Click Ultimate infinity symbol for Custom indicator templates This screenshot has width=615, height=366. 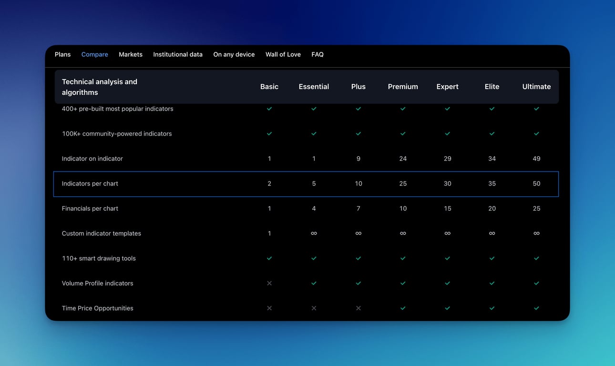click(536, 234)
